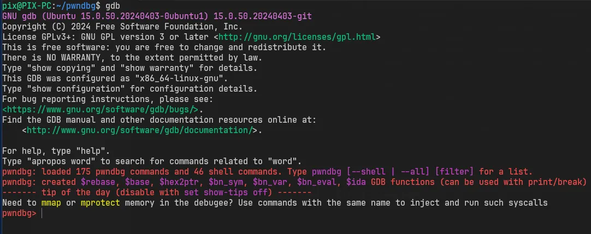Click the $rebase function name

pyautogui.click(x=98, y=182)
